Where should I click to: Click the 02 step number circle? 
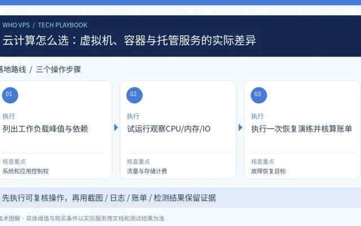pyautogui.click(x=134, y=95)
